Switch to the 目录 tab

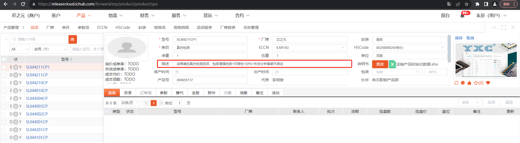click(128, 93)
